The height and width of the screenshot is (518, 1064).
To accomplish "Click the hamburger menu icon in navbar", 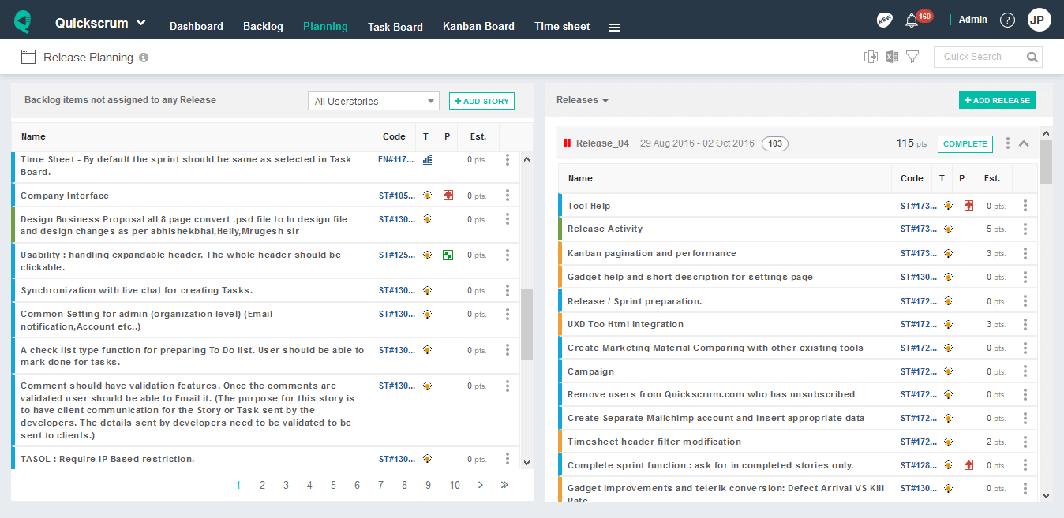I will 615,27.
